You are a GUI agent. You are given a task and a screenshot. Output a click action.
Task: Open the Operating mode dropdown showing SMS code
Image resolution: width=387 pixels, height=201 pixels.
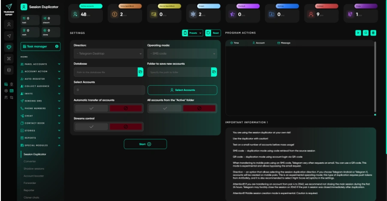click(x=182, y=53)
